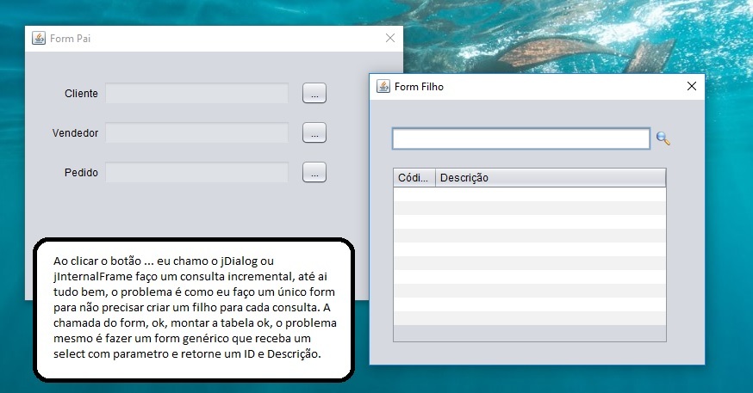
Task: Close the Form Pai window
Action: [390, 38]
